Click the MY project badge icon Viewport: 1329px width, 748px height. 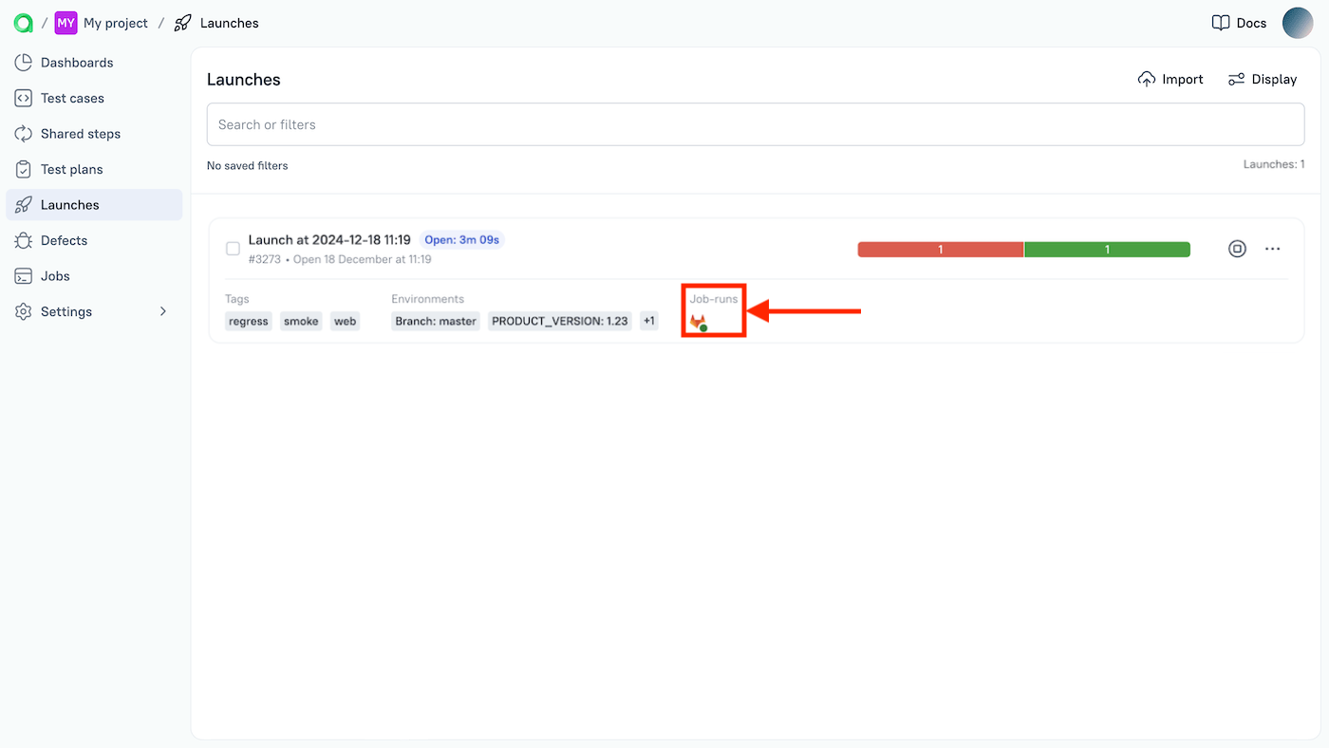(66, 23)
